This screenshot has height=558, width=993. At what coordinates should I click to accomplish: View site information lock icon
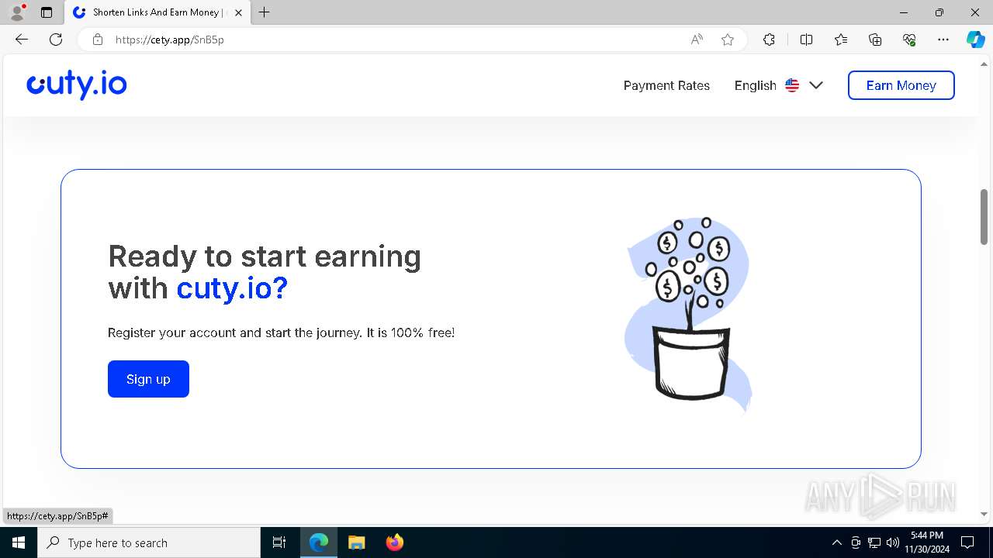tap(98, 40)
